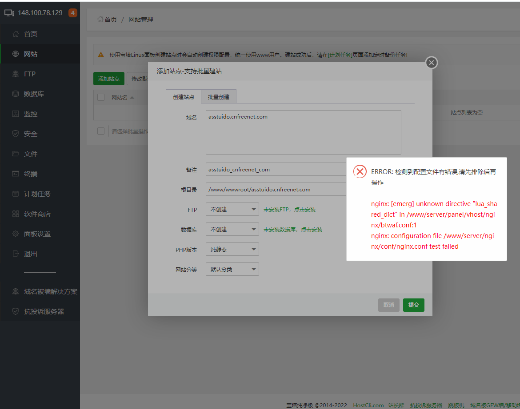
Task: Click the red nginx error message text
Action: [434, 225]
